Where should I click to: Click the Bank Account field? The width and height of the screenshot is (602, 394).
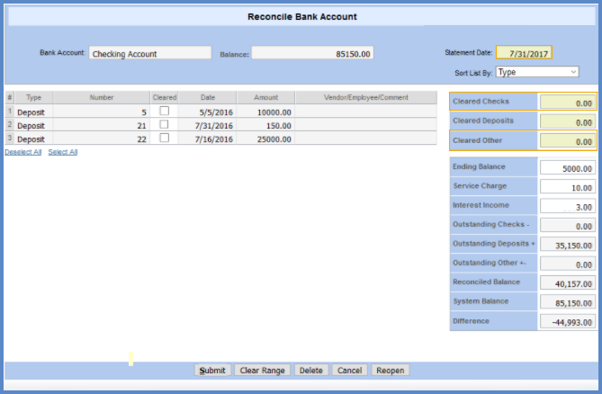point(150,53)
